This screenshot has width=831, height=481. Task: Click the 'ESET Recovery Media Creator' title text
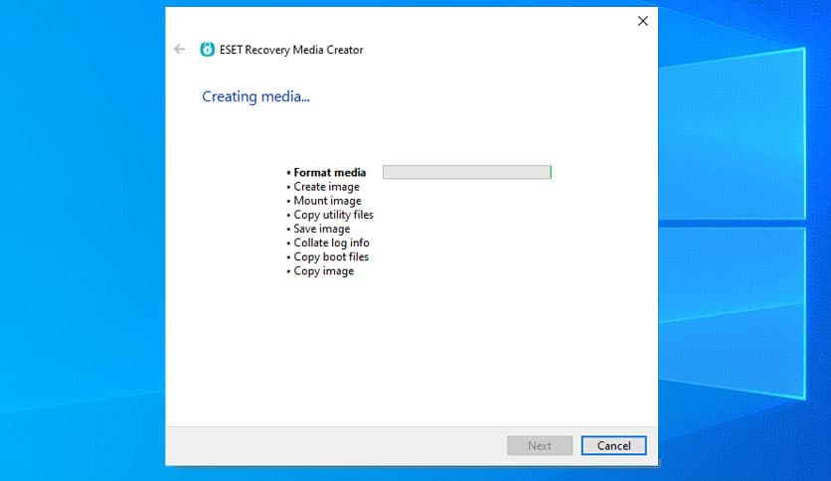pos(291,50)
